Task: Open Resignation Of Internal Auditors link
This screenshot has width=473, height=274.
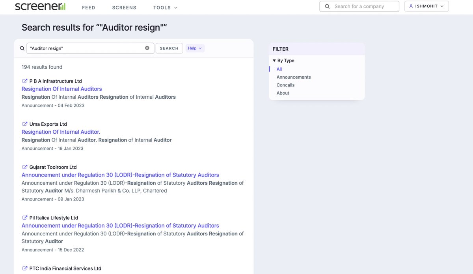Action: (61, 89)
